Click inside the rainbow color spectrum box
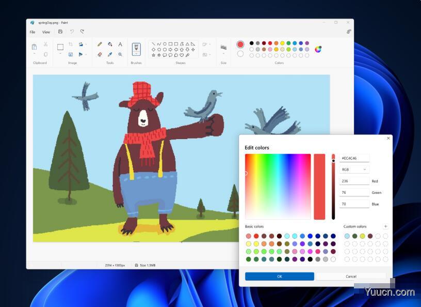 point(278,187)
